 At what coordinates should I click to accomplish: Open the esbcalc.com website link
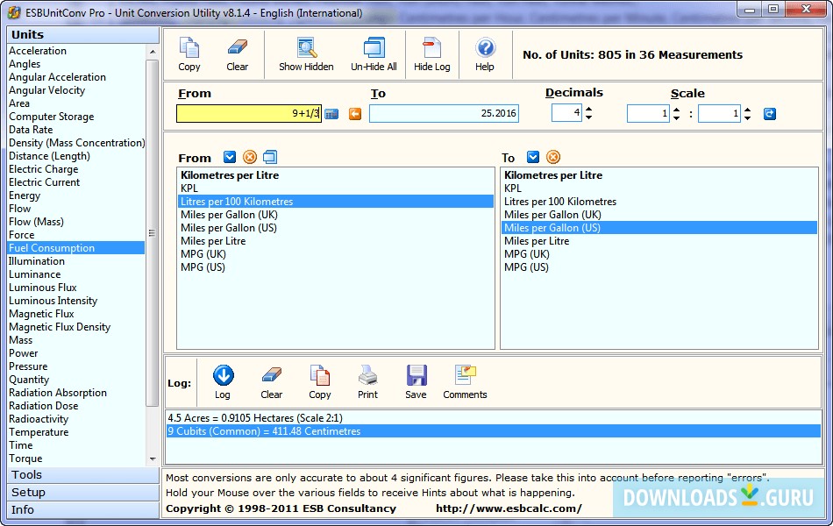[x=509, y=508]
